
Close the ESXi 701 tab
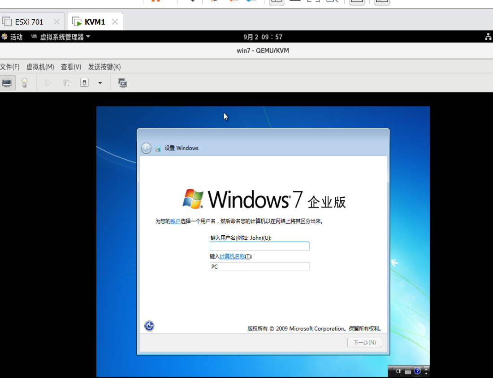(x=56, y=22)
